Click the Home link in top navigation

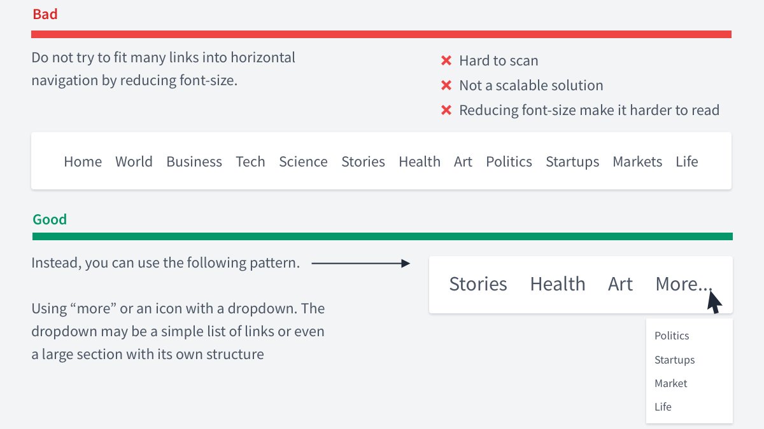(83, 161)
